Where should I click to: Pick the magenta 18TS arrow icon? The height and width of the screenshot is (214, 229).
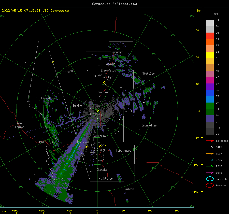(210, 173)
